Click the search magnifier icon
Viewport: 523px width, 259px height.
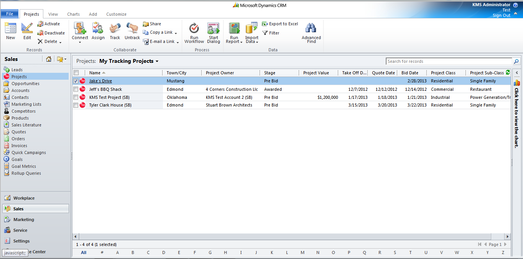(x=516, y=61)
